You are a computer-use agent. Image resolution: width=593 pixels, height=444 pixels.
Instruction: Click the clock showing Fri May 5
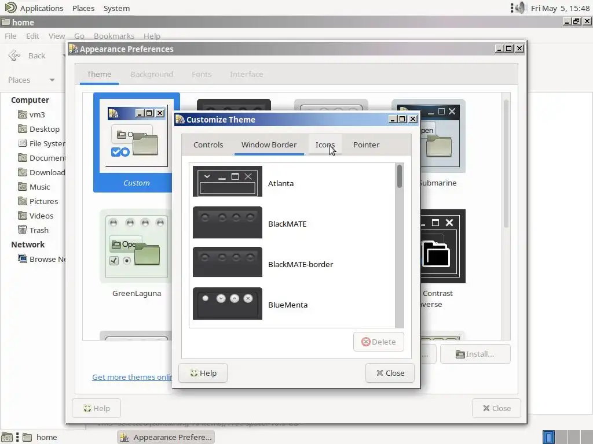pos(560,8)
